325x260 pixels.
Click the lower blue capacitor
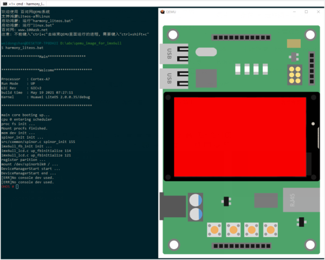[196, 214]
